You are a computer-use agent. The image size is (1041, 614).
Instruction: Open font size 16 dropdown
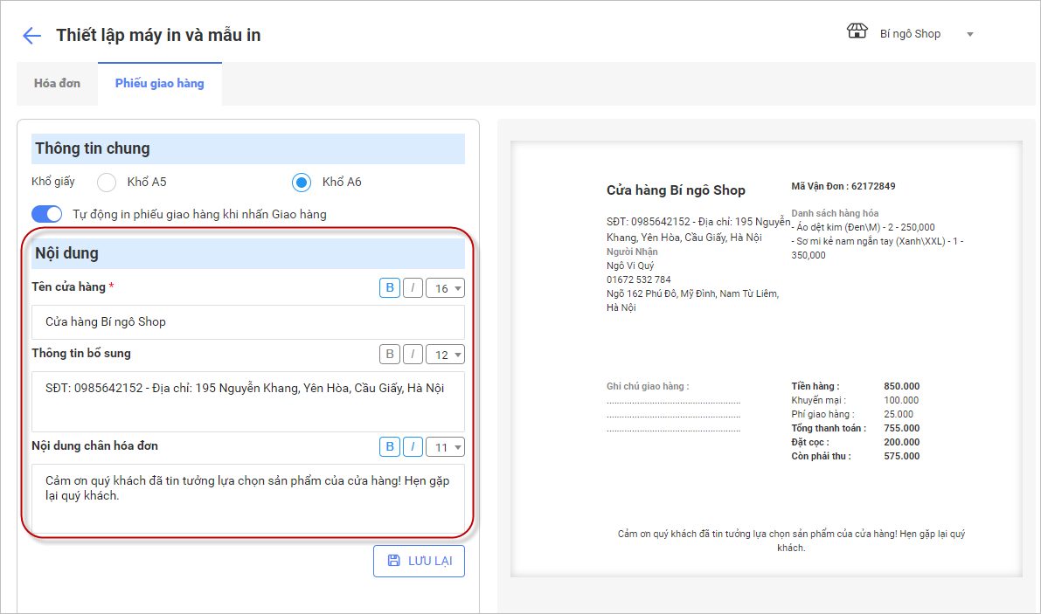[446, 288]
